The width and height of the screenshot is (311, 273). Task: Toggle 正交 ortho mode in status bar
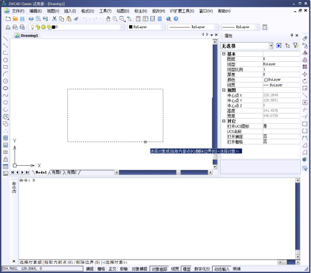[x=112, y=269]
